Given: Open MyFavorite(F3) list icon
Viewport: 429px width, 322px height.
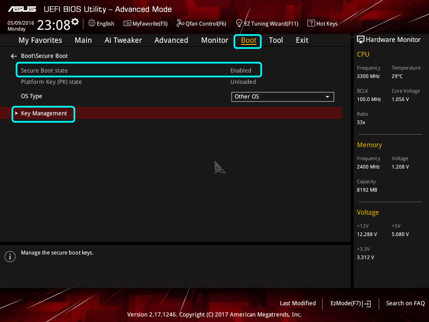Looking at the screenshot, I should point(127,23).
